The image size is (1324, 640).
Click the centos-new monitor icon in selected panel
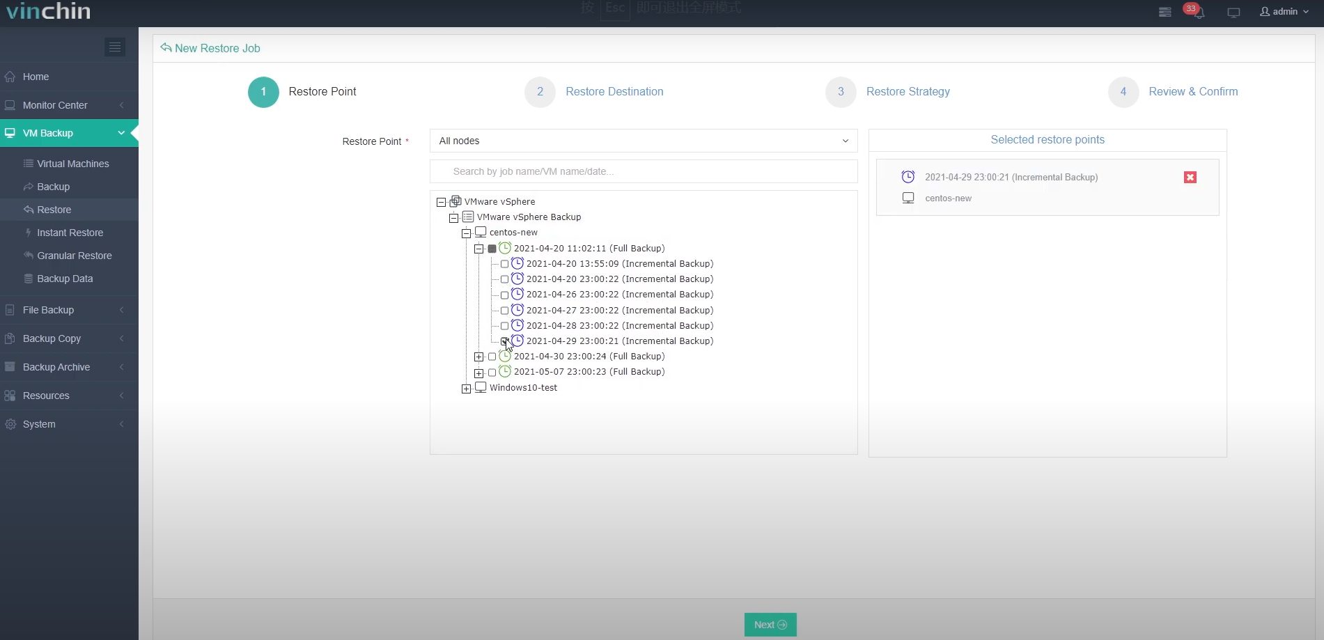click(908, 198)
